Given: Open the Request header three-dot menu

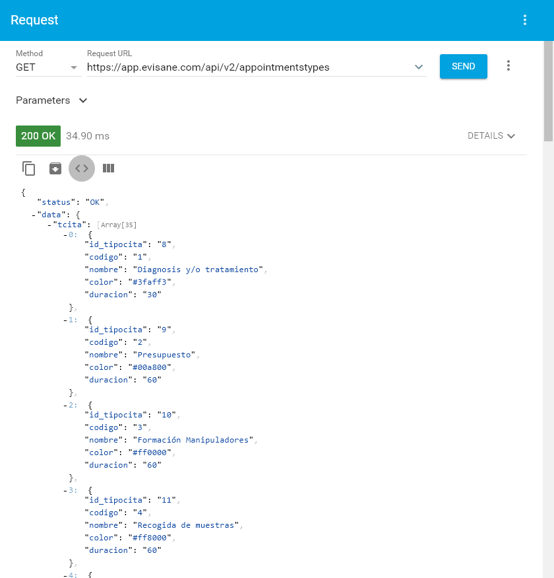Looking at the screenshot, I should click(525, 20).
